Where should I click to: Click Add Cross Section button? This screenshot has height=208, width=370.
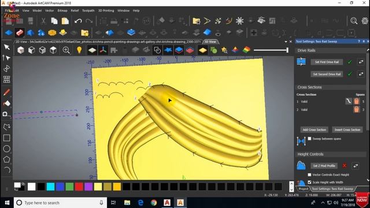click(314, 129)
